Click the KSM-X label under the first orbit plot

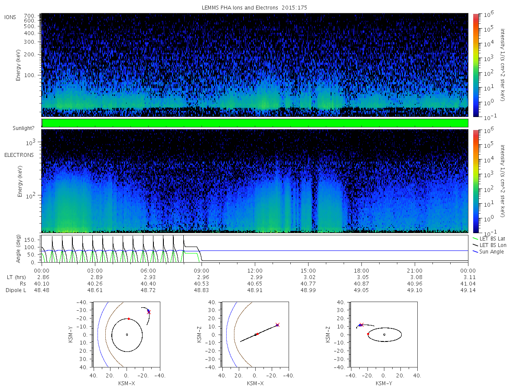click(127, 383)
